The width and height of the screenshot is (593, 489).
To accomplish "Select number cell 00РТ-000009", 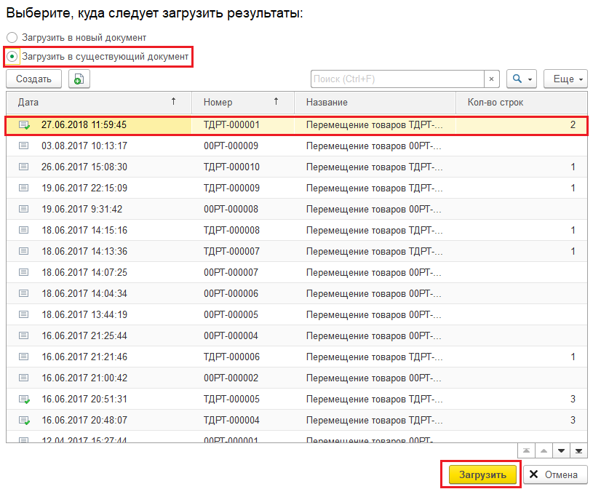I will coord(231,146).
